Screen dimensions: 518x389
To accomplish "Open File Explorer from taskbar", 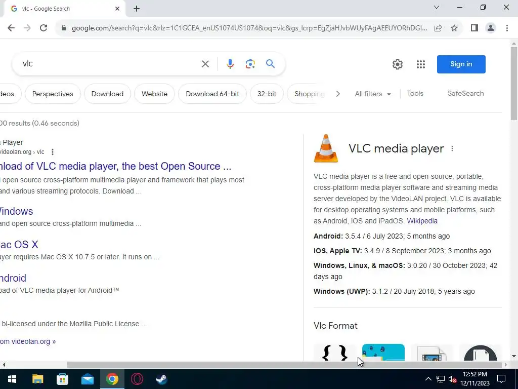I will (37, 379).
